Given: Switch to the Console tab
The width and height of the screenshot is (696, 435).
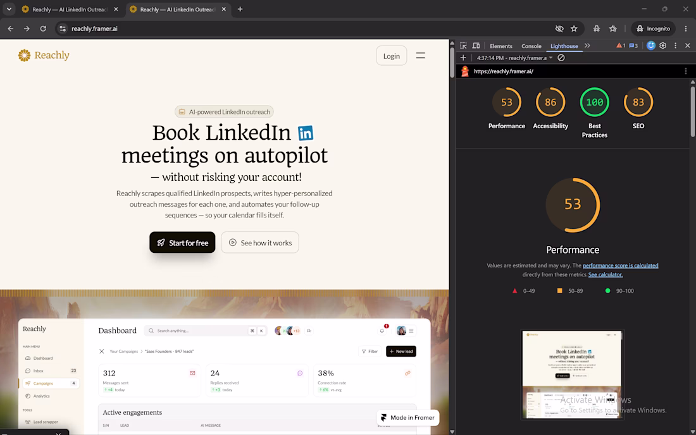Looking at the screenshot, I should pyautogui.click(x=531, y=46).
